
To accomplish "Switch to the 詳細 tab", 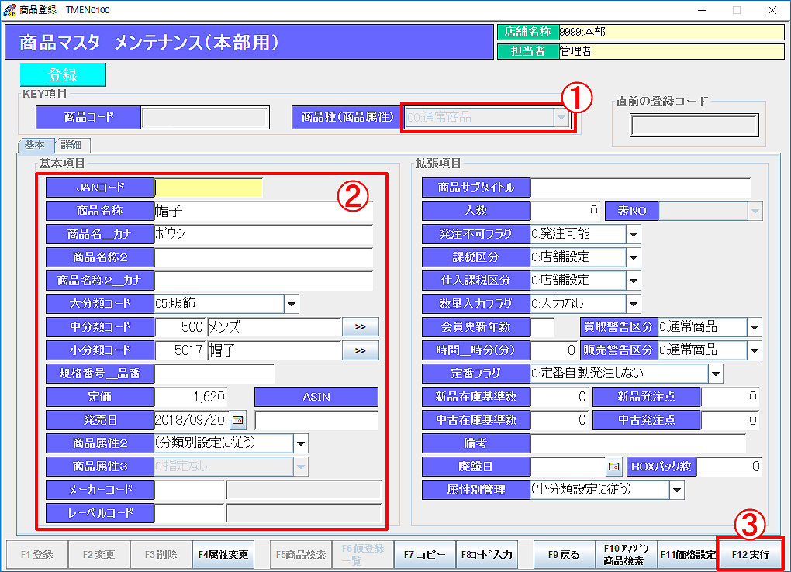I will click(x=71, y=145).
